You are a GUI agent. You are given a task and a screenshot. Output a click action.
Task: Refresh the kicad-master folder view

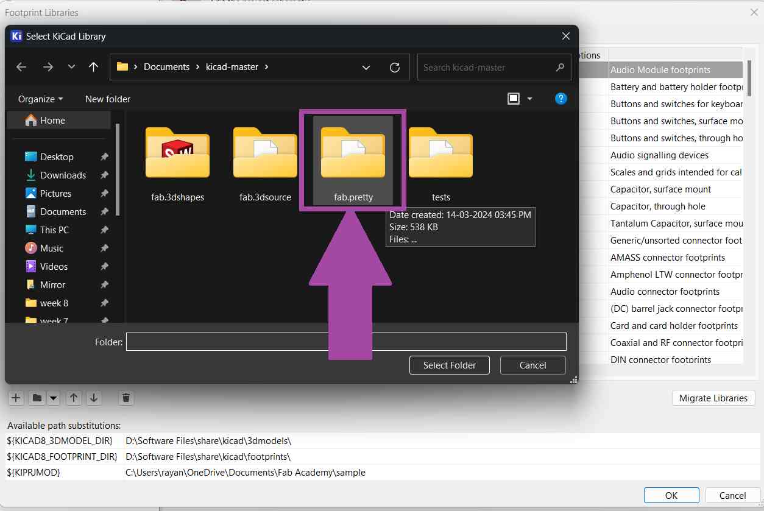pos(395,67)
